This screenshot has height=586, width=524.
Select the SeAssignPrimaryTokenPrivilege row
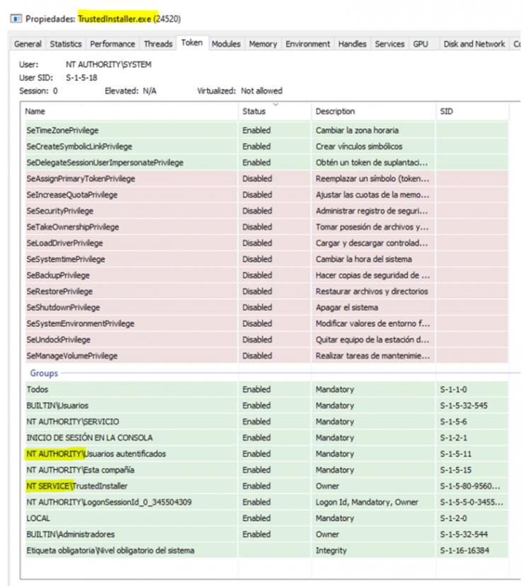click(x=267, y=178)
